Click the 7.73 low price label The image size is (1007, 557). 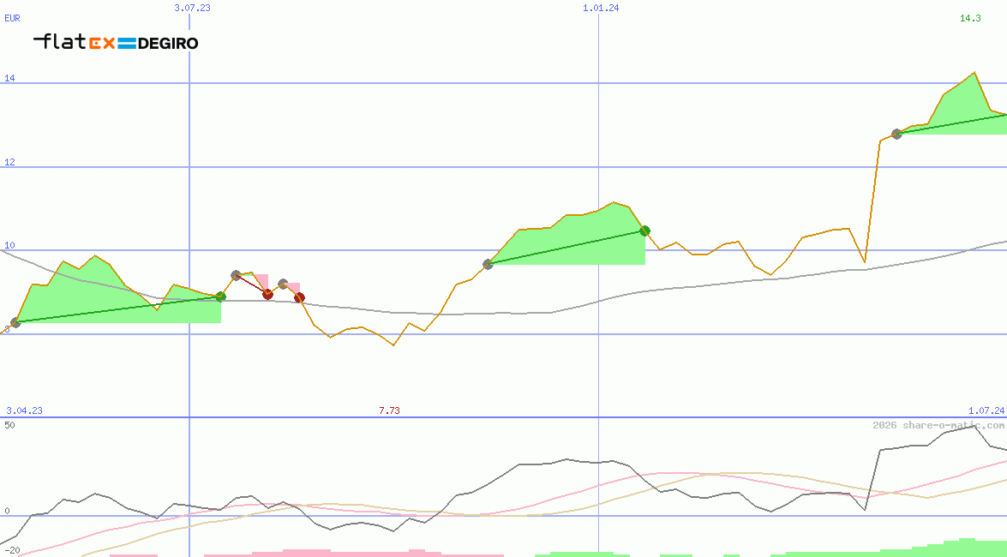tap(389, 410)
